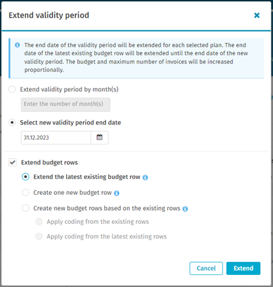
Task: Click the info icon in the blue notice banner
Action: pos(18,45)
